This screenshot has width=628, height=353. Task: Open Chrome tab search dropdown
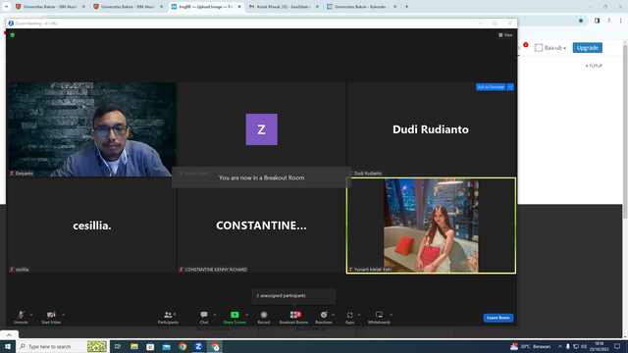click(x=7, y=7)
